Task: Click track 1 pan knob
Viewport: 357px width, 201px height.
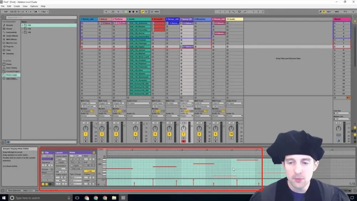Action: [x=86, y=129]
